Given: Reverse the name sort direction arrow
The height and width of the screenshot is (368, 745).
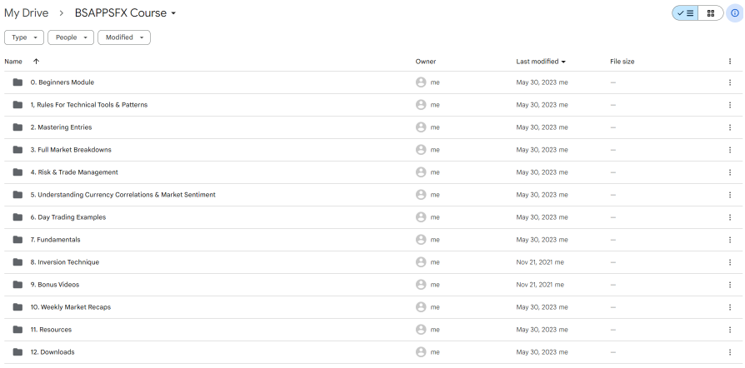Looking at the screenshot, I should pyautogui.click(x=36, y=62).
